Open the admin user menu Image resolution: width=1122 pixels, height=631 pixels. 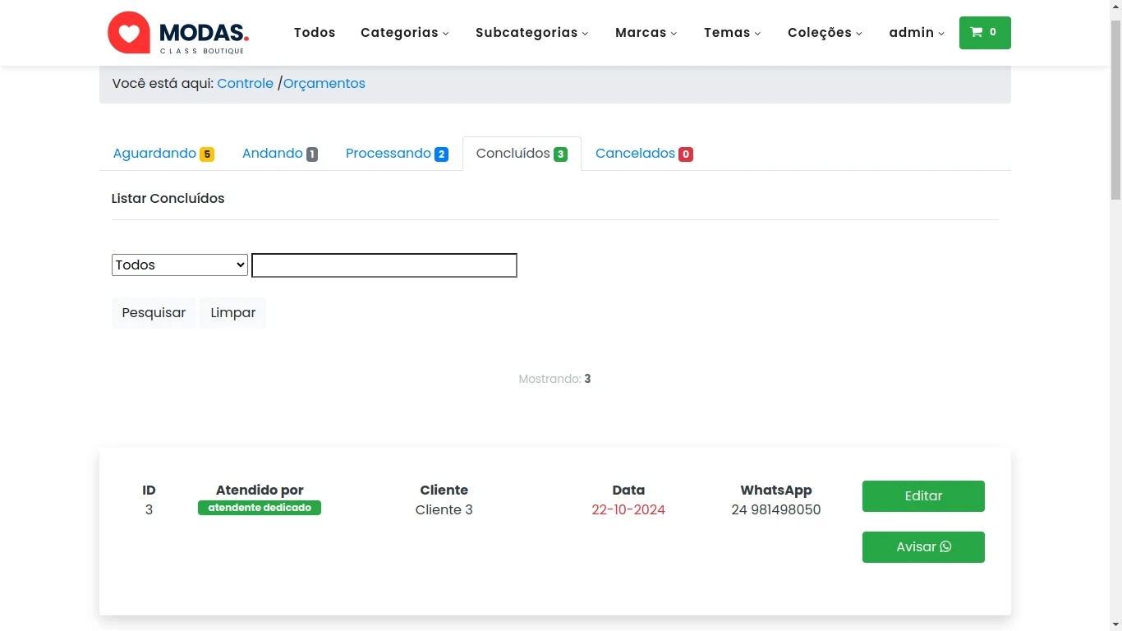[x=916, y=33]
